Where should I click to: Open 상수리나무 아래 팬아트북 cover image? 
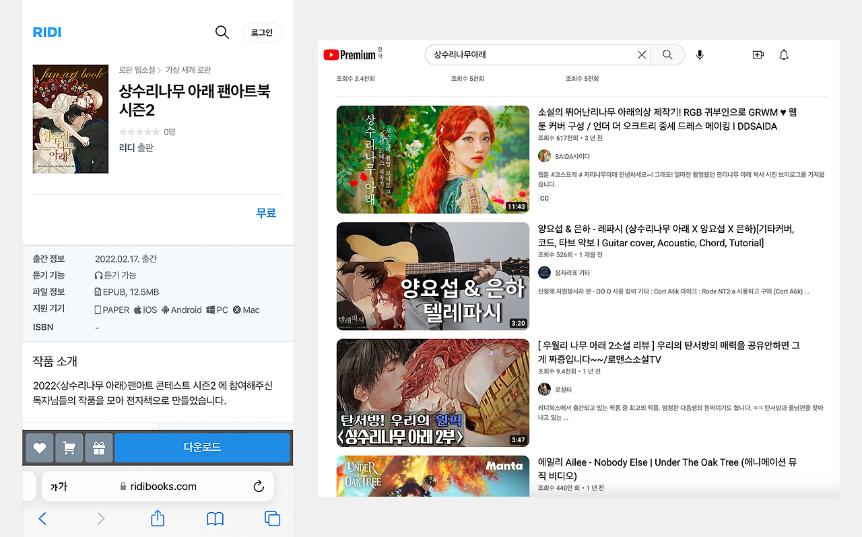coord(71,119)
